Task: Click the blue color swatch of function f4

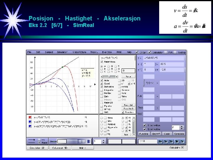Action: click(30, 122)
